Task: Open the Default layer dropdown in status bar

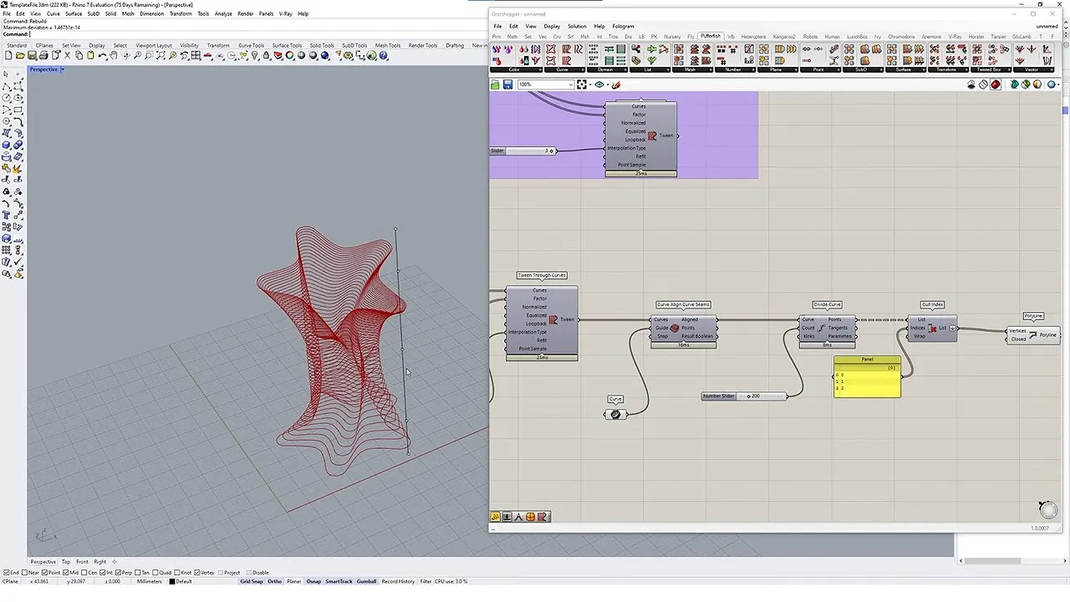Action: click(x=183, y=581)
